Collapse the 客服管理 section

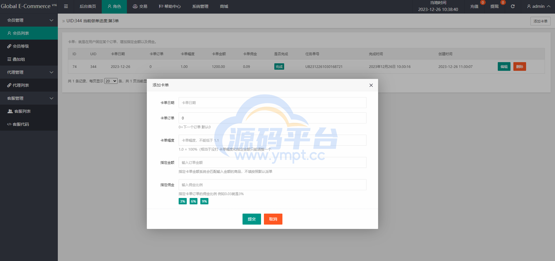[29, 98]
